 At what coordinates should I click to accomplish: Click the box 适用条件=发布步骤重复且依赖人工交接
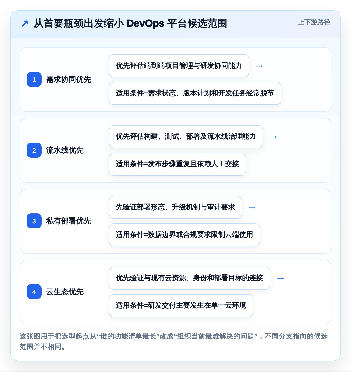tap(178, 164)
